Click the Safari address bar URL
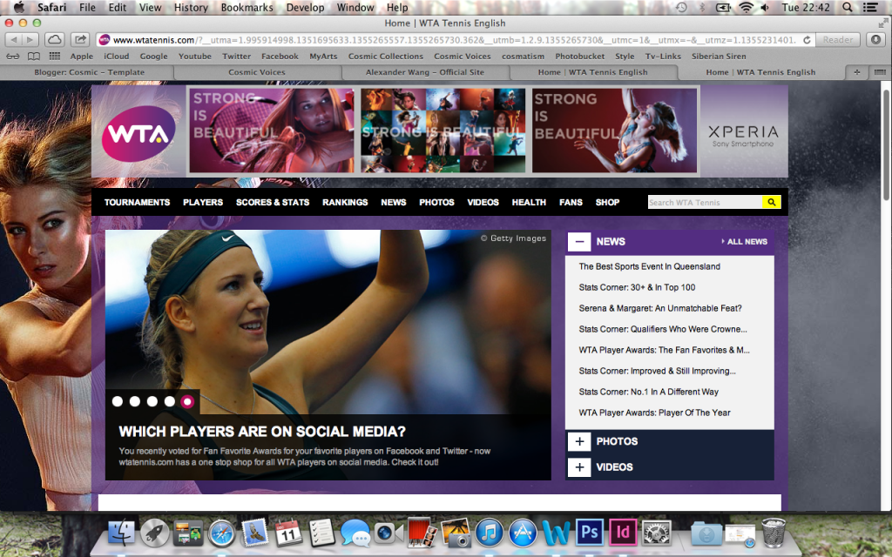 tap(455, 40)
